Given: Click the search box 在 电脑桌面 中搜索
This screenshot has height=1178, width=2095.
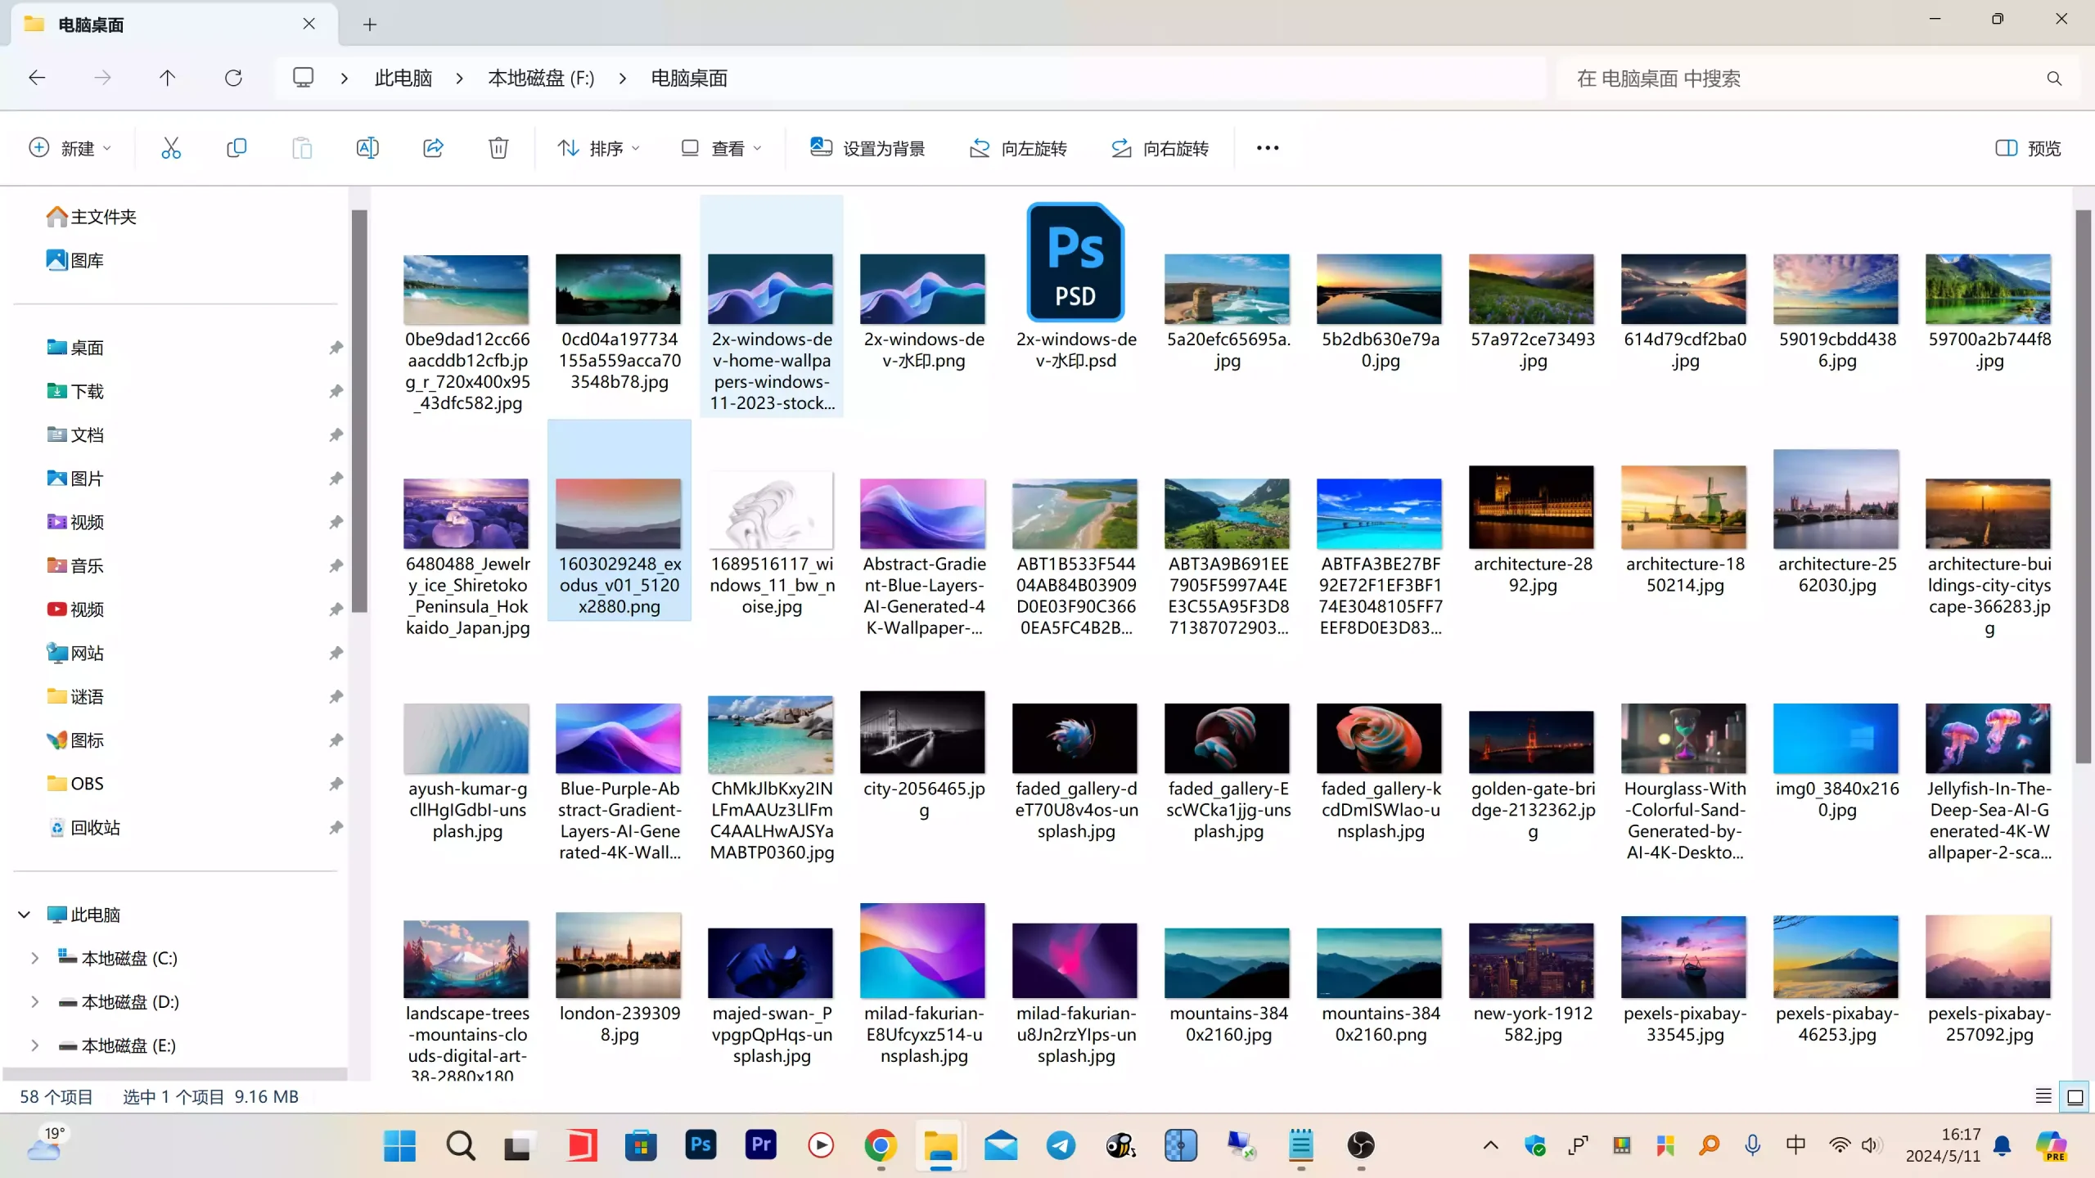Looking at the screenshot, I should [x=1800, y=79].
